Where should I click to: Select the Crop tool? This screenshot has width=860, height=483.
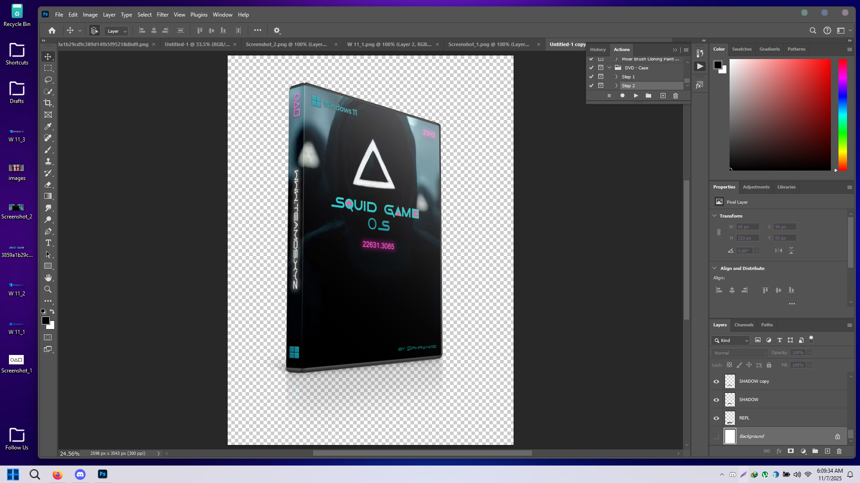pos(48,103)
